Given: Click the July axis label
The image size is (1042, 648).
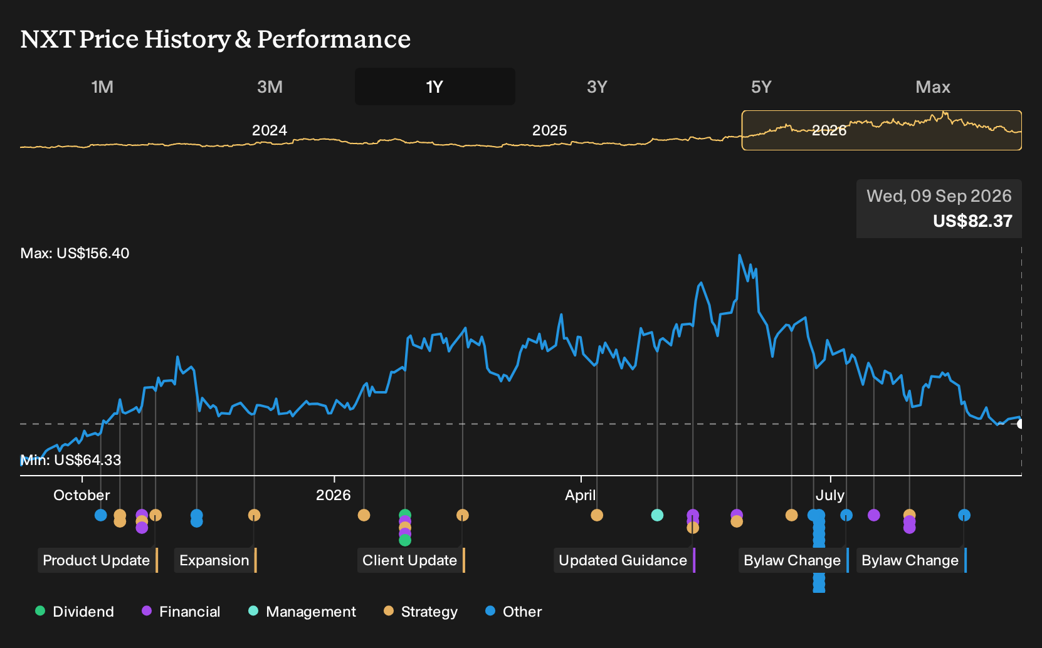Looking at the screenshot, I should tap(830, 495).
